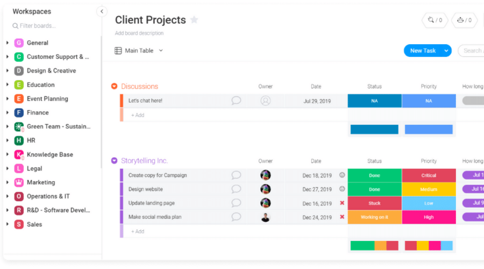This screenshot has height=269, width=484.
Task: Click red X indicator beside Dec 16, 2019
Action: pyautogui.click(x=342, y=203)
